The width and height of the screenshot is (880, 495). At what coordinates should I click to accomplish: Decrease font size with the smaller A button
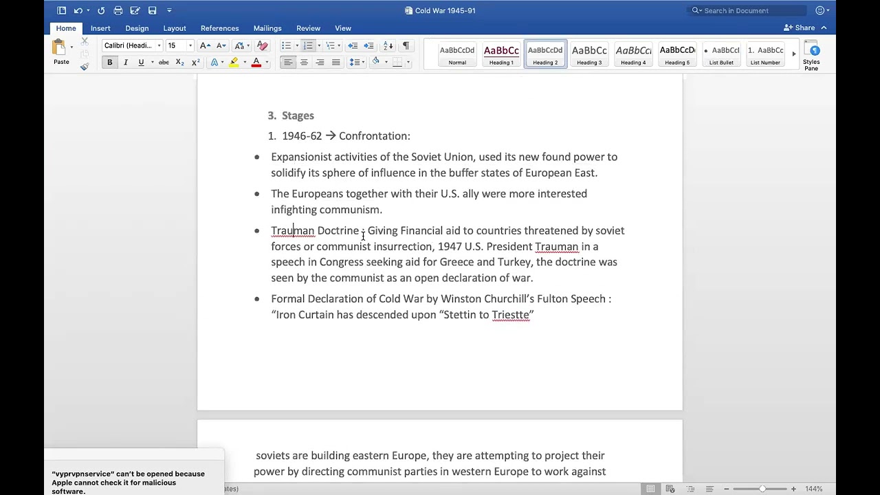pos(221,45)
